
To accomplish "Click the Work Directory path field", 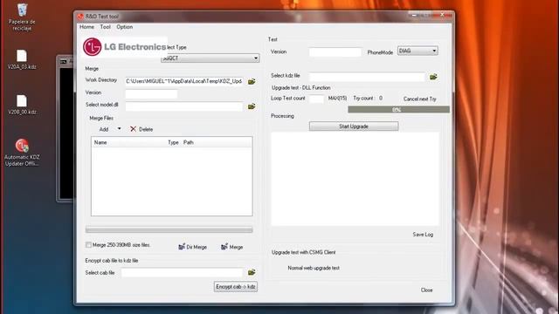I will 184,81.
